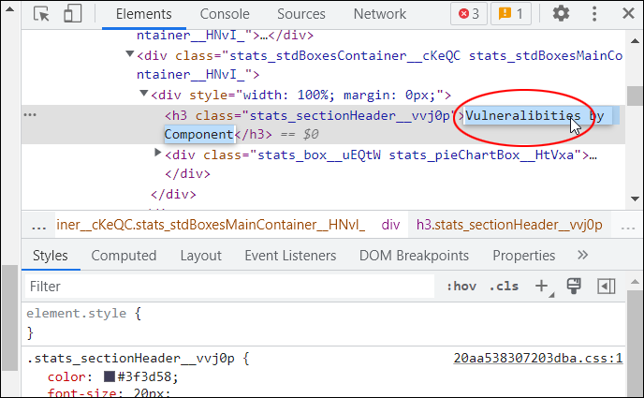Select breadcrumb h3.stats_sectionHeader__vvj0p
The width and height of the screenshot is (644, 398).
coord(509,225)
